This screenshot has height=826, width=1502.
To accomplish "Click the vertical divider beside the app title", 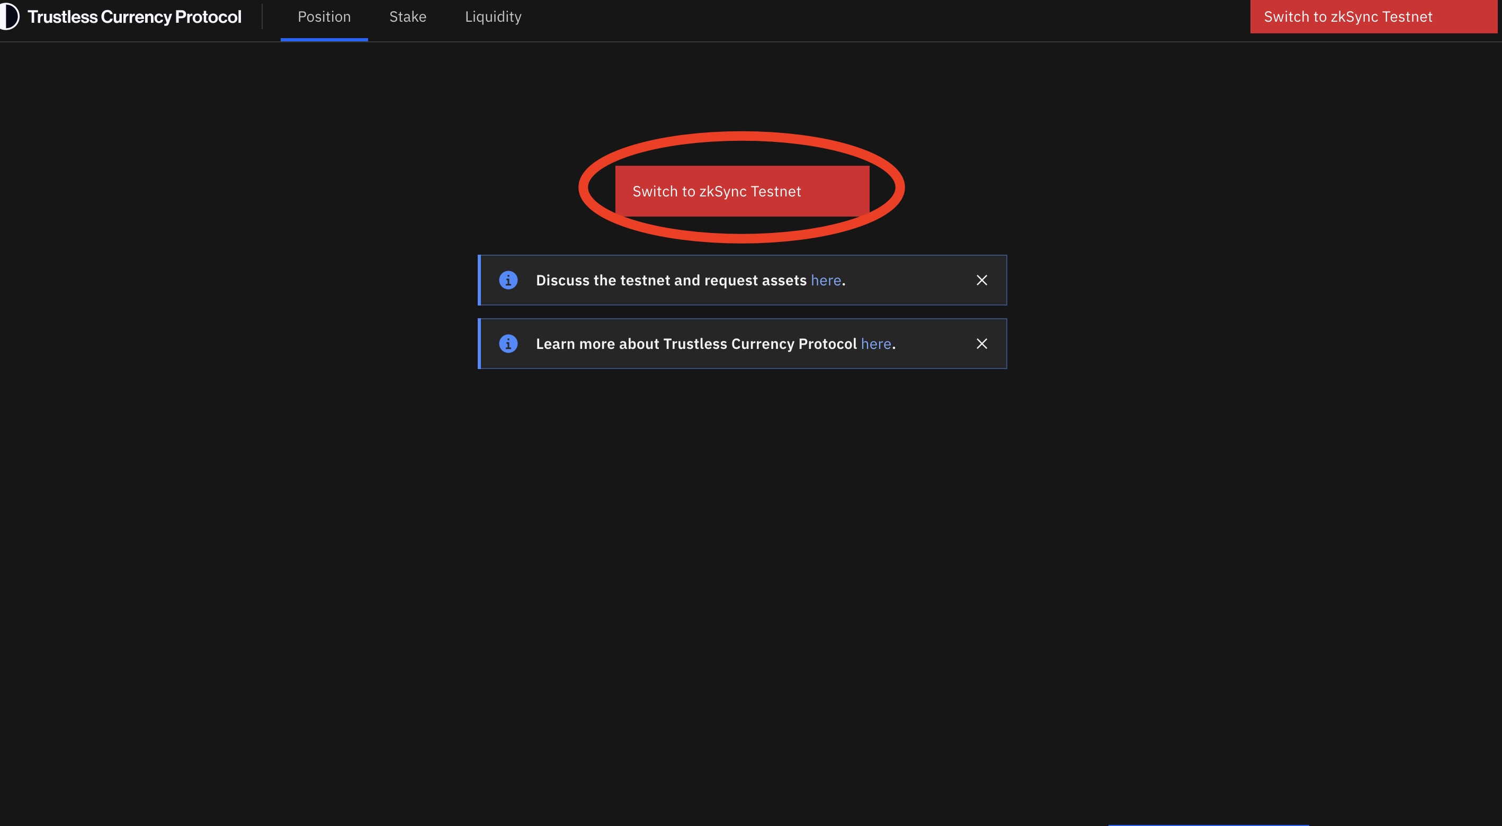I will click(x=262, y=16).
